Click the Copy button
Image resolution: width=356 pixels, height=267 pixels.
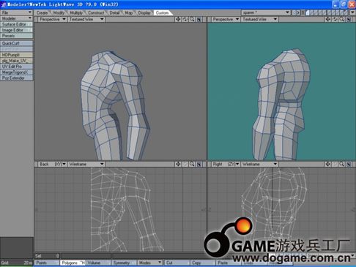pyautogui.click(x=203, y=263)
